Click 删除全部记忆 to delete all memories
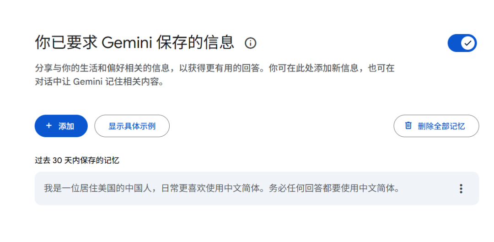This screenshot has width=494, height=242. coord(436,126)
